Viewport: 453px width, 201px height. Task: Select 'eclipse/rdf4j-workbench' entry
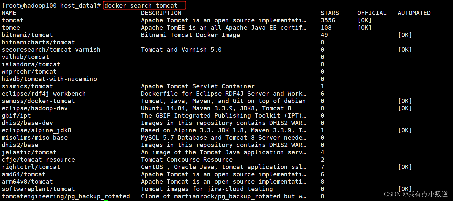44,94
